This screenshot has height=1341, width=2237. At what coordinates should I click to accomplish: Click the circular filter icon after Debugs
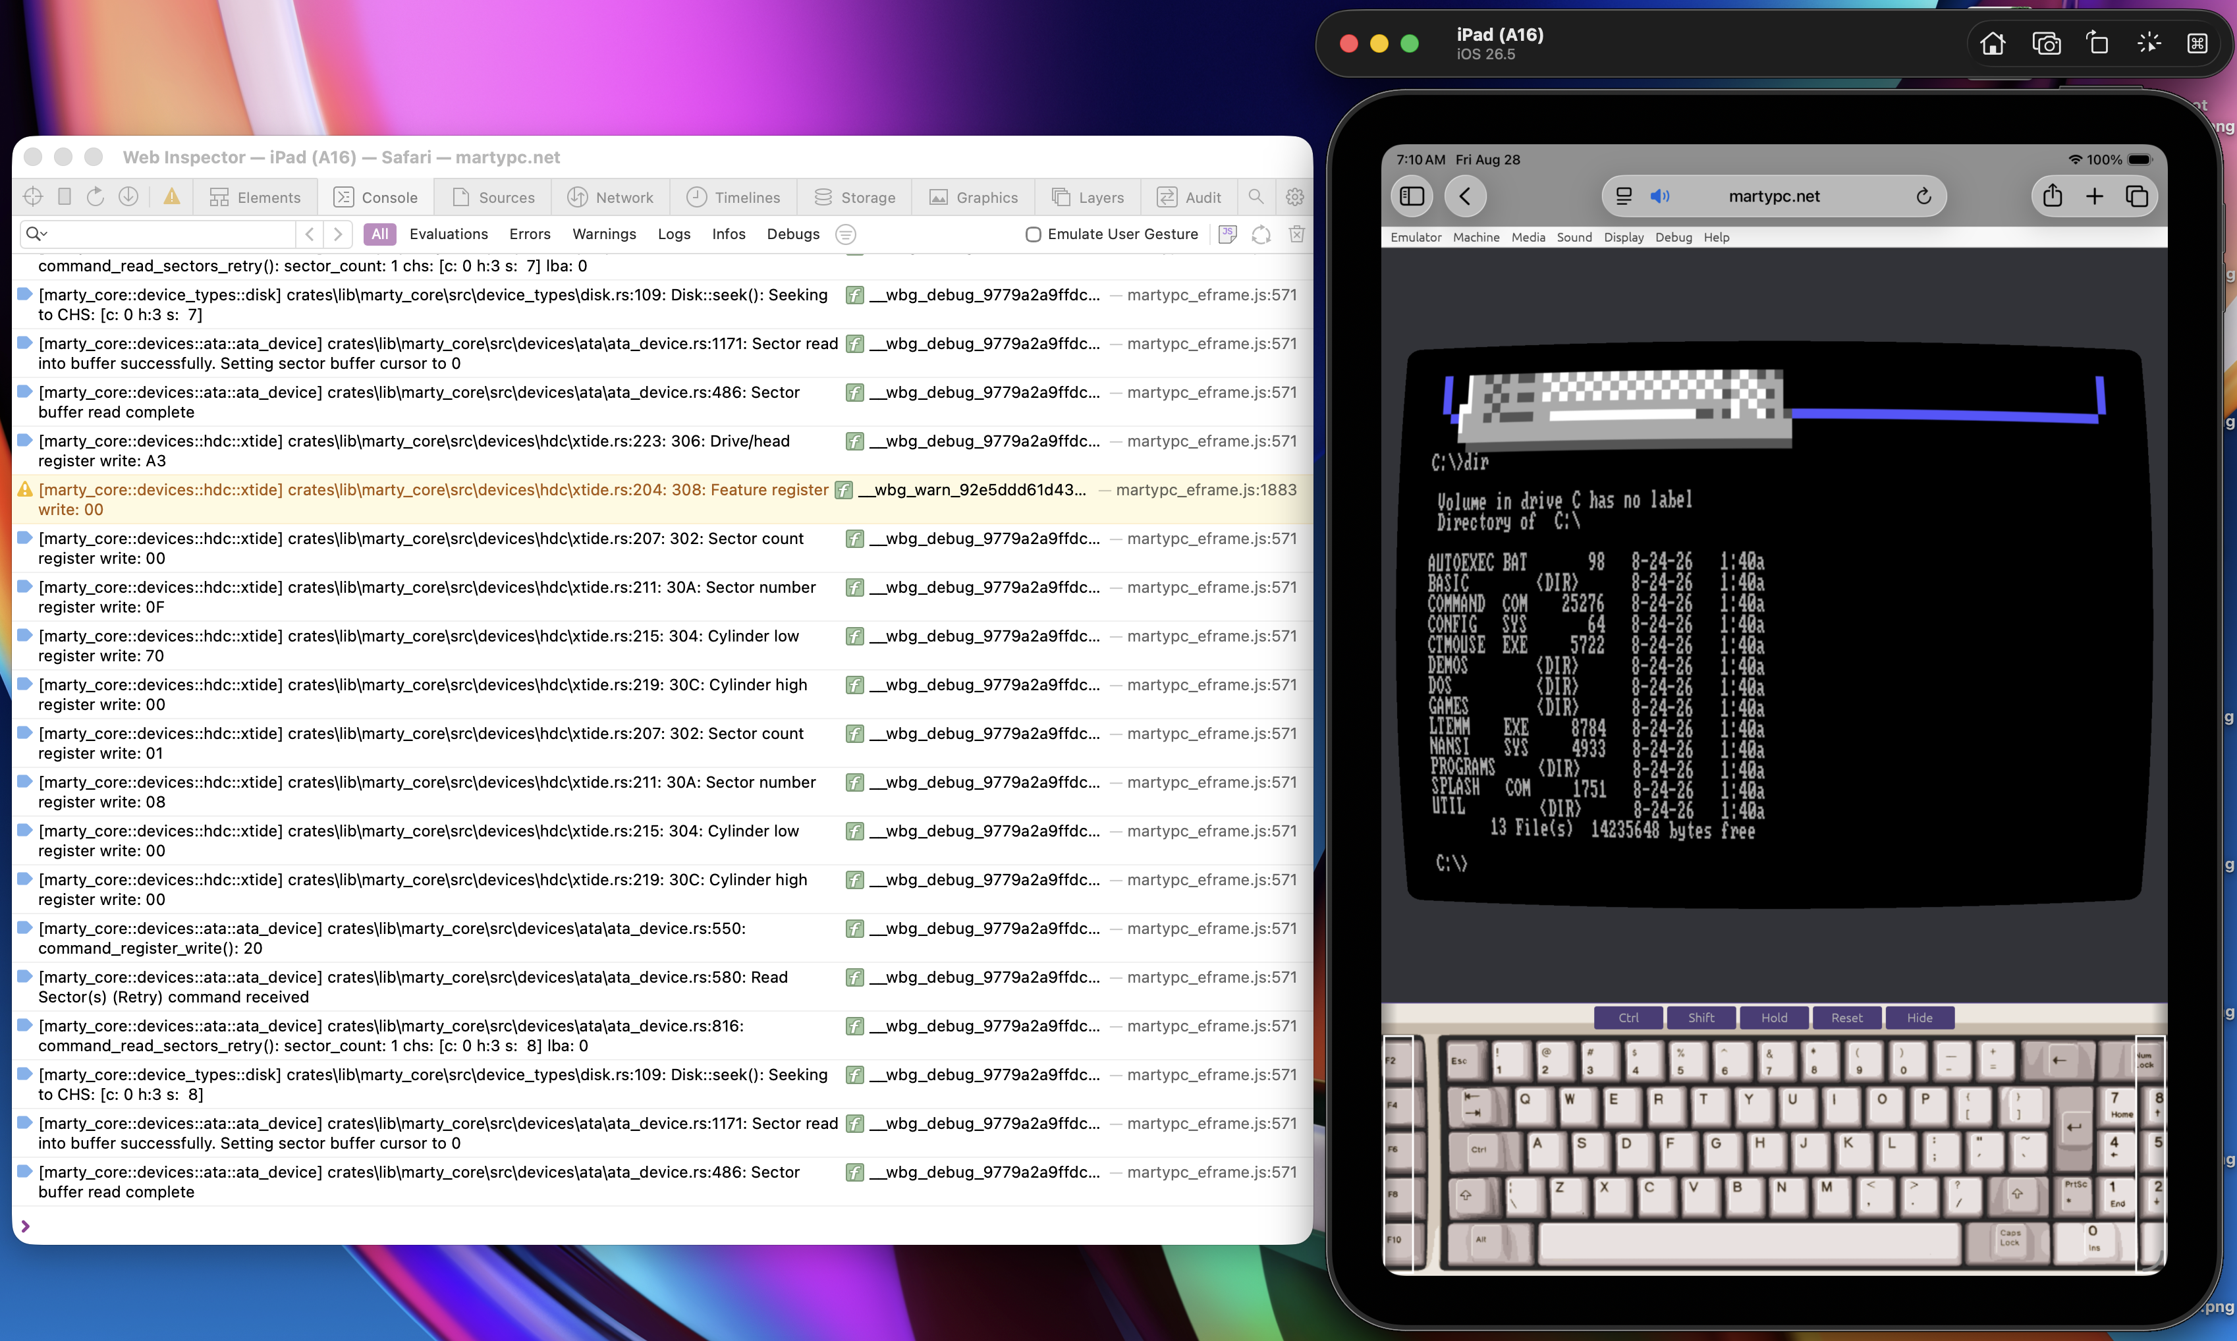coord(846,234)
